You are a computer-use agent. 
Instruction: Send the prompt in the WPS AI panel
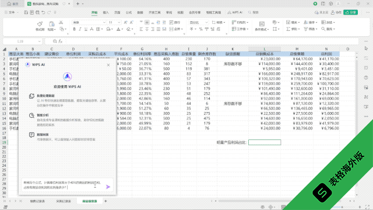[x=108, y=187]
